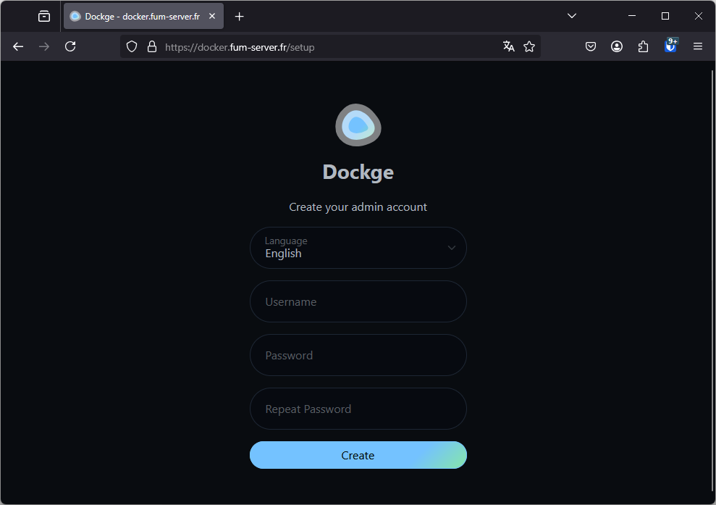
Task: Open the Language dropdown showing English
Action: (x=358, y=247)
